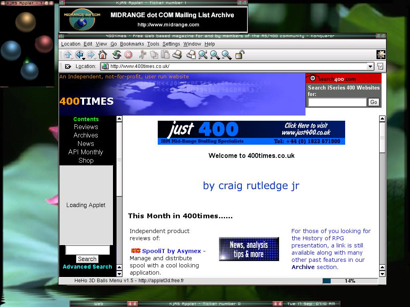Go back using the Back arrow

click(79, 55)
